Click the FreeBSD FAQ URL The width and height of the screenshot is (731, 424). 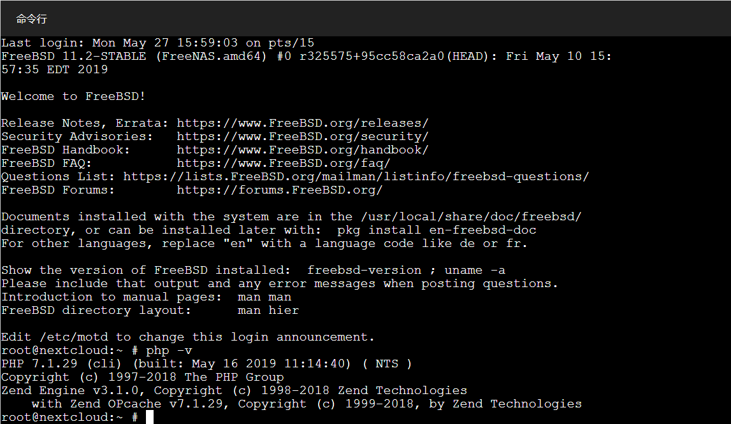tap(284, 164)
